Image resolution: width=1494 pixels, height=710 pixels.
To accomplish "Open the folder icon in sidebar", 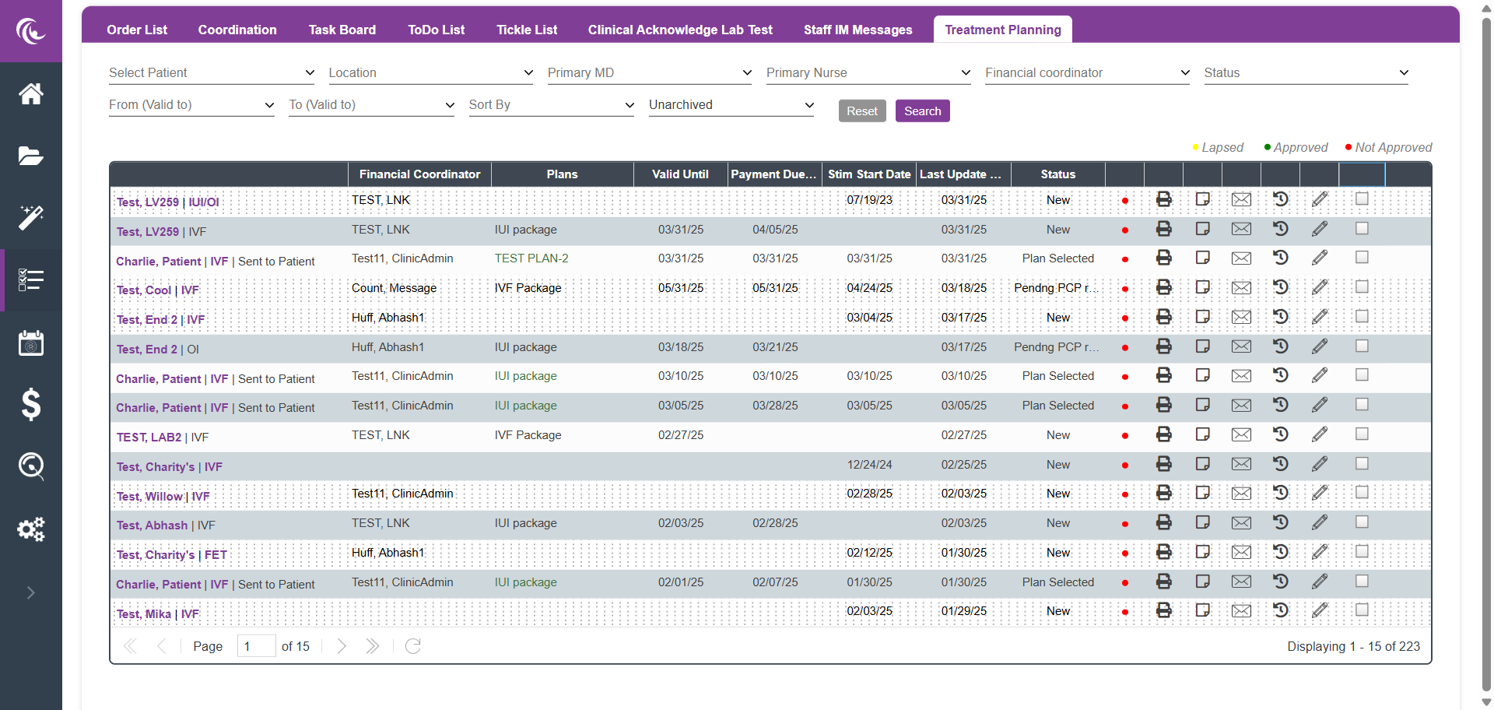I will point(30,156).
